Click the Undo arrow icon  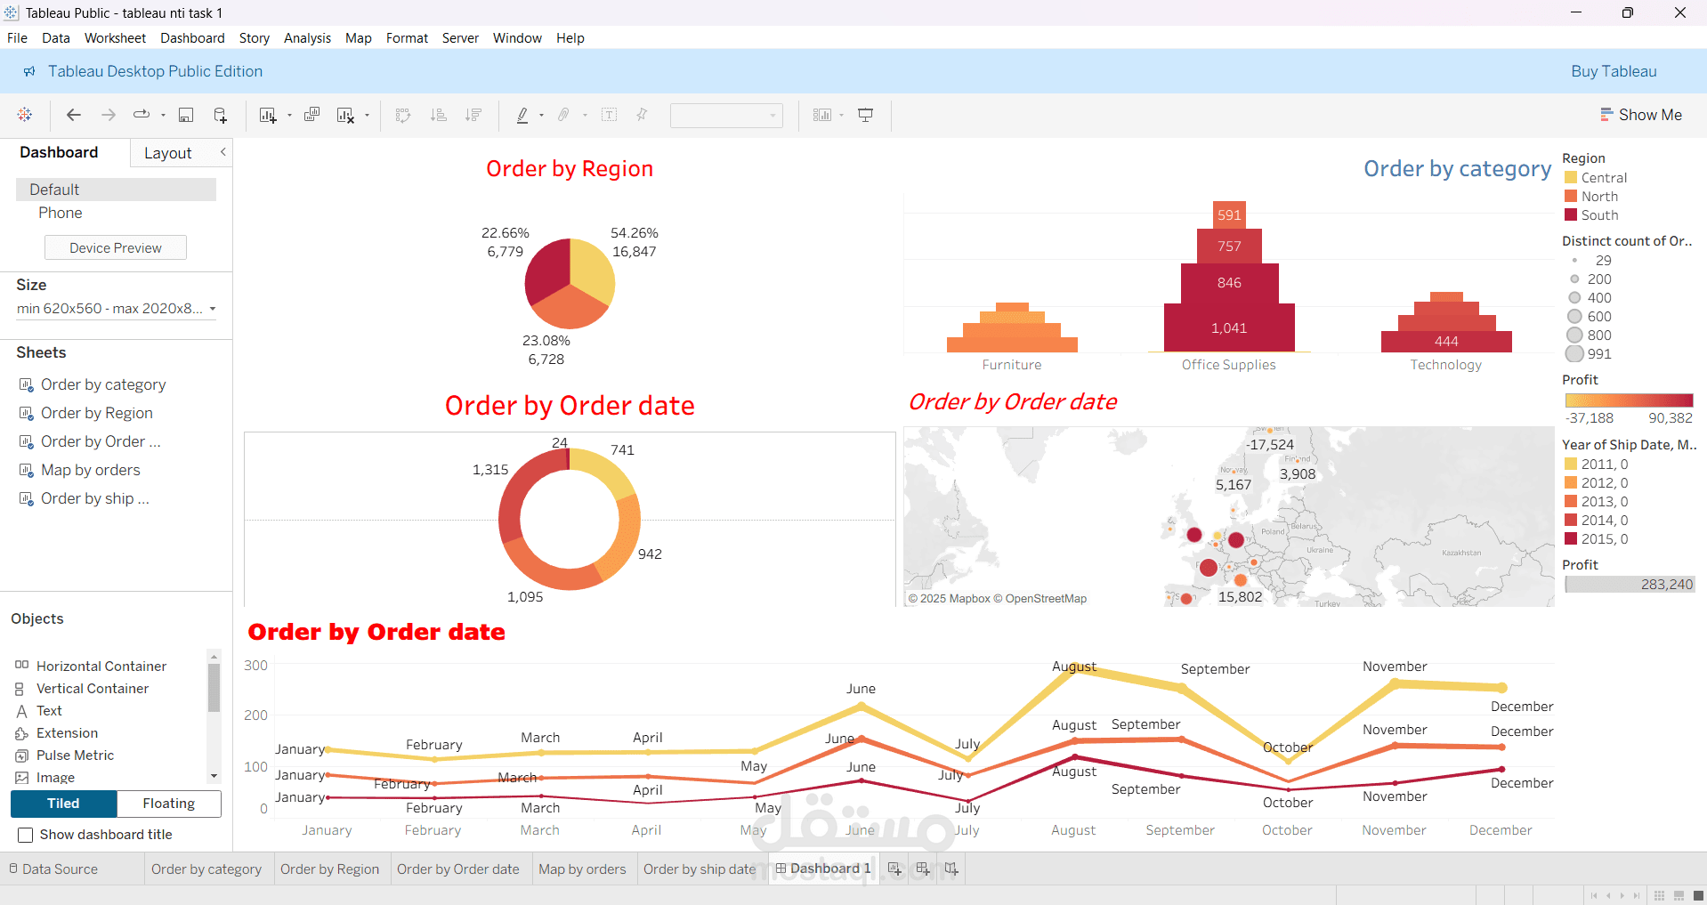coord(73,115)
